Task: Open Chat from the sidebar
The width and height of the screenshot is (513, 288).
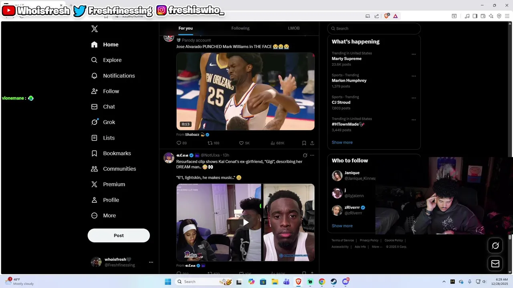Action: (x=103, y=107)
